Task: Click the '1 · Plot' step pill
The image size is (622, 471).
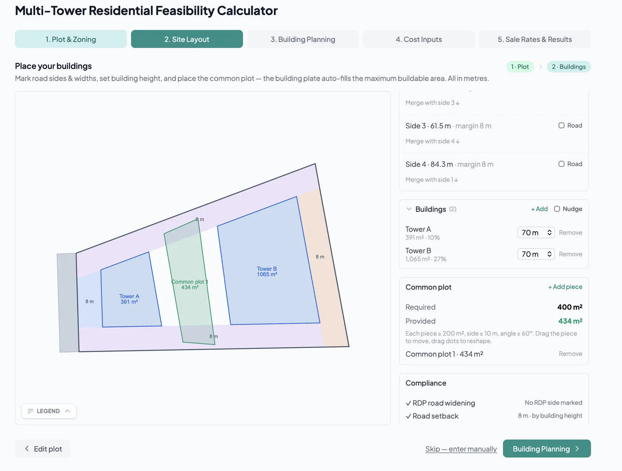Action: click(x=520, y=67)
